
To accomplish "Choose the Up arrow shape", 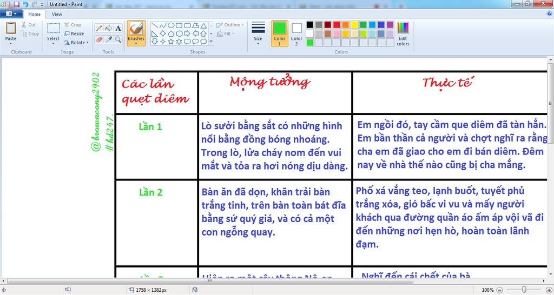I will tap(203, 33).
